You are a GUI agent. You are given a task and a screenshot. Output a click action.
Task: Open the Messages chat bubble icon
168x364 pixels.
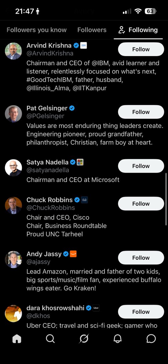[151, 339]
